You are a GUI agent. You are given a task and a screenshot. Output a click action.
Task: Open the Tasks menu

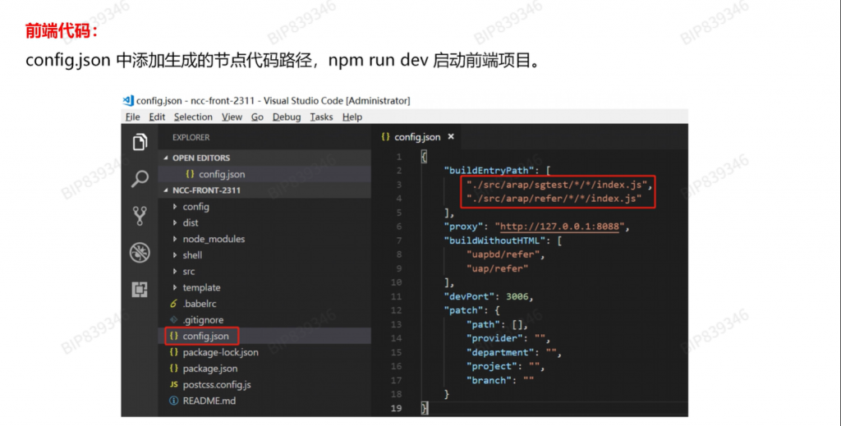(321, 117)
